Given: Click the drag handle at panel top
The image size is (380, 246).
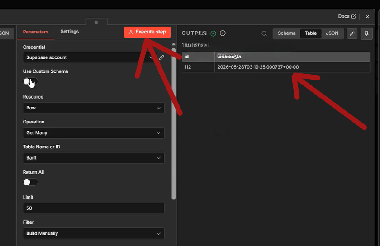Looking at the screenshot, I should click(x=97, y=22).
